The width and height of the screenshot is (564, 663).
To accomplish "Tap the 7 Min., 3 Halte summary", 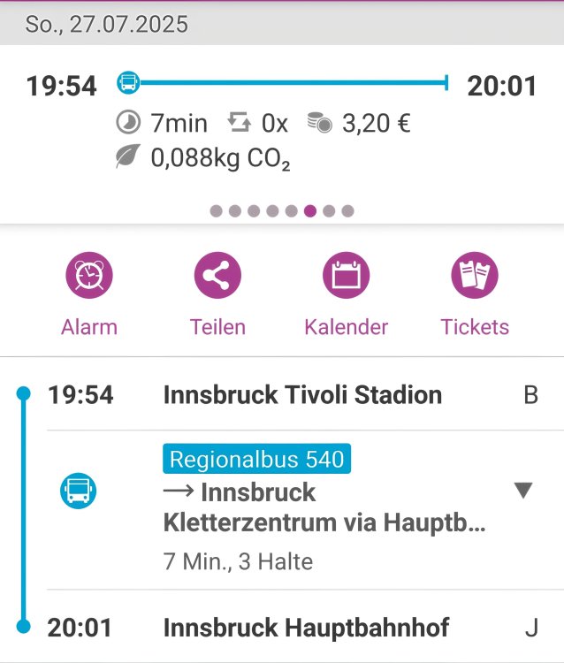I will click(x=238, y=561).
